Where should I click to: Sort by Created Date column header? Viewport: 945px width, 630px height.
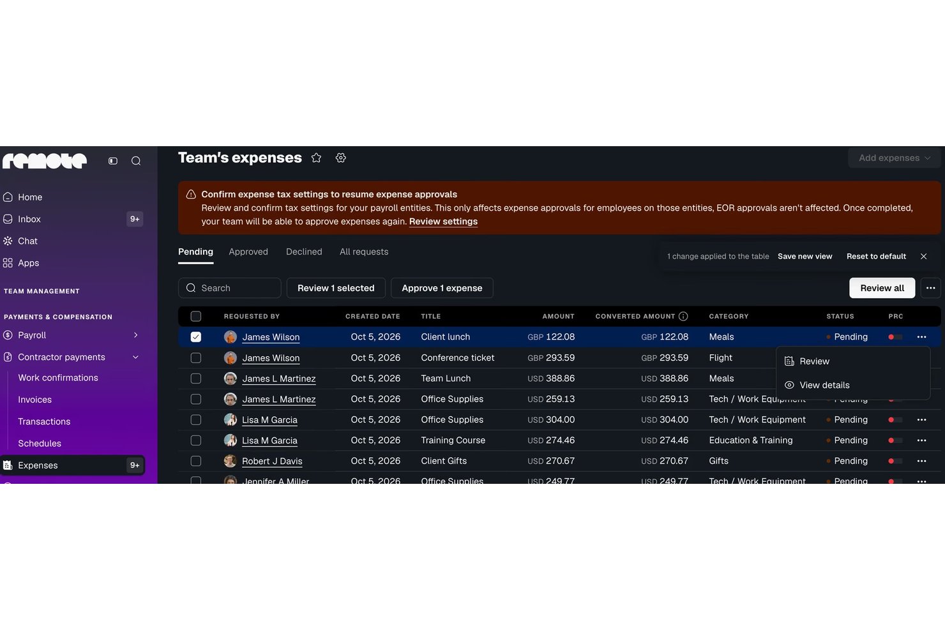tap(373, 316)
